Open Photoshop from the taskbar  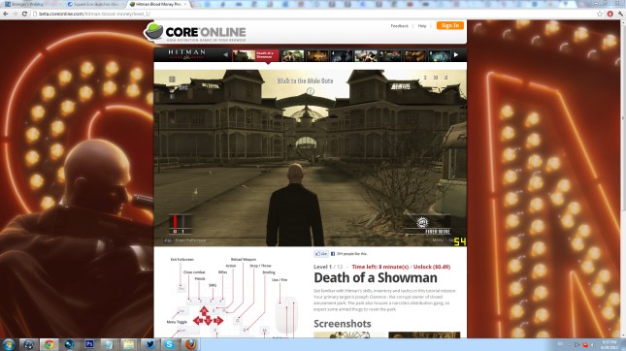tap(89, 344)
